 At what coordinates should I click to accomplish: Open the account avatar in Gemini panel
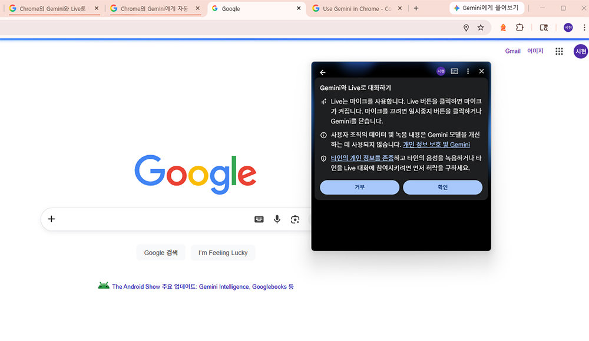(x=441, y=71)
